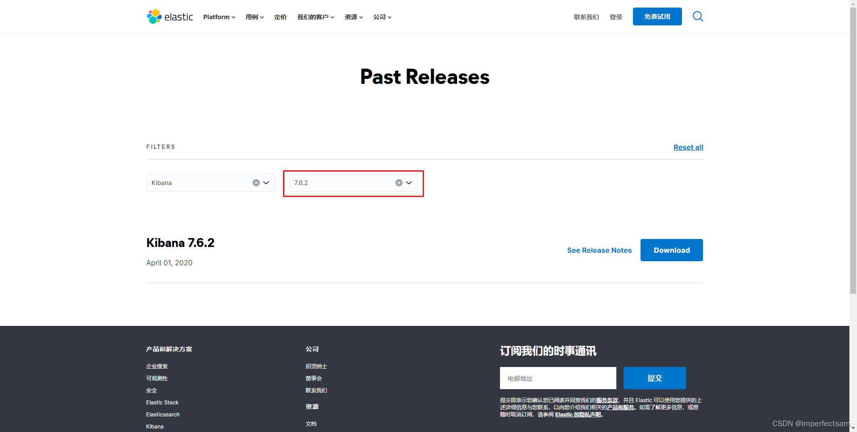Open the 我们的客户 menu
Screen dimensions: 857x432
tap(316, 17)
